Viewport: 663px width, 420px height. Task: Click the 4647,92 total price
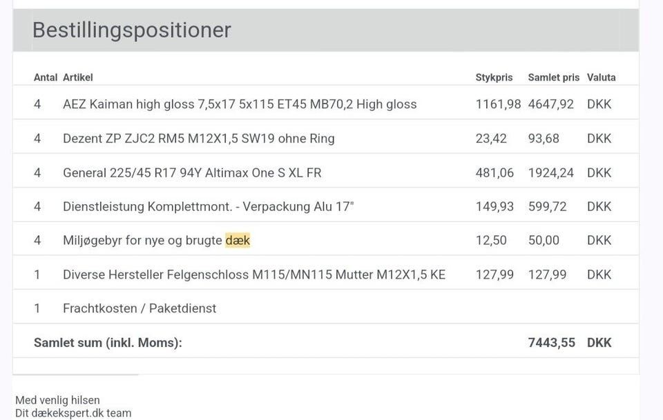[550, 104]
